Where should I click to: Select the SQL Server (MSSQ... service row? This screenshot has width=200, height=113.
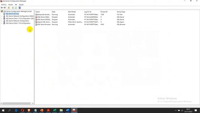pos(80,19)
